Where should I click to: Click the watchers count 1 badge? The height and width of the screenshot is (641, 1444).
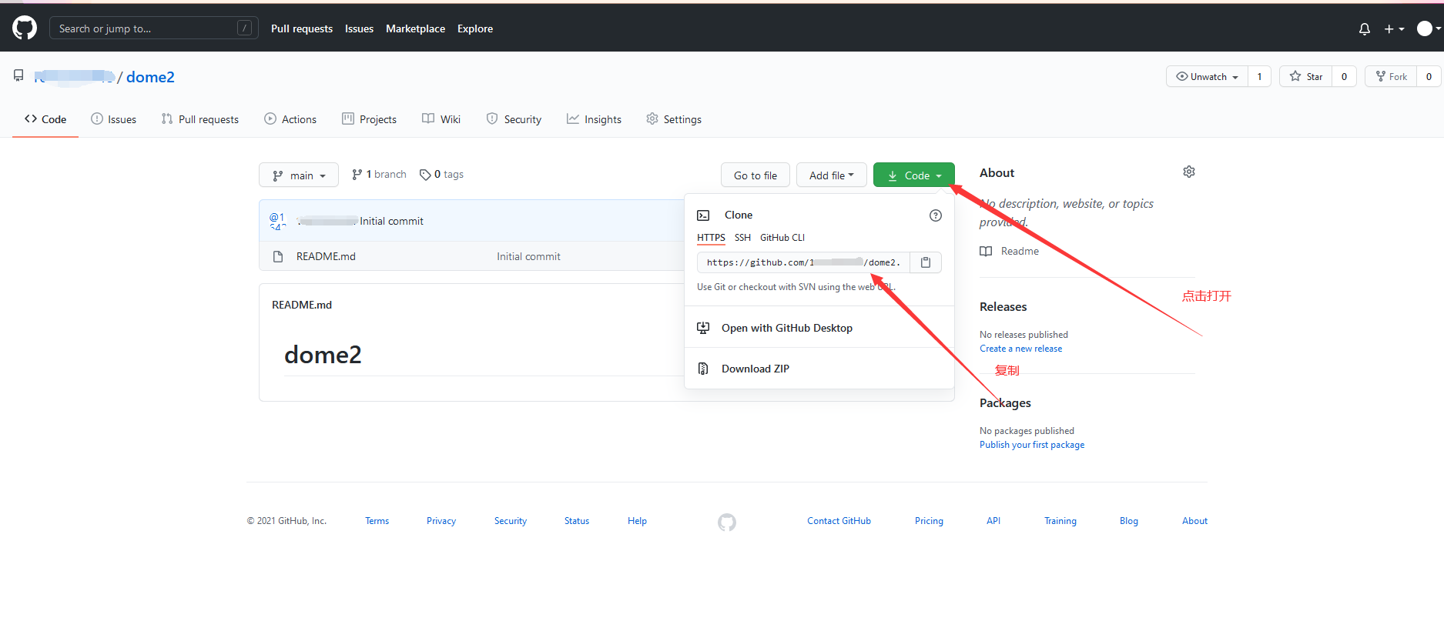click(x=1259, y=76)
